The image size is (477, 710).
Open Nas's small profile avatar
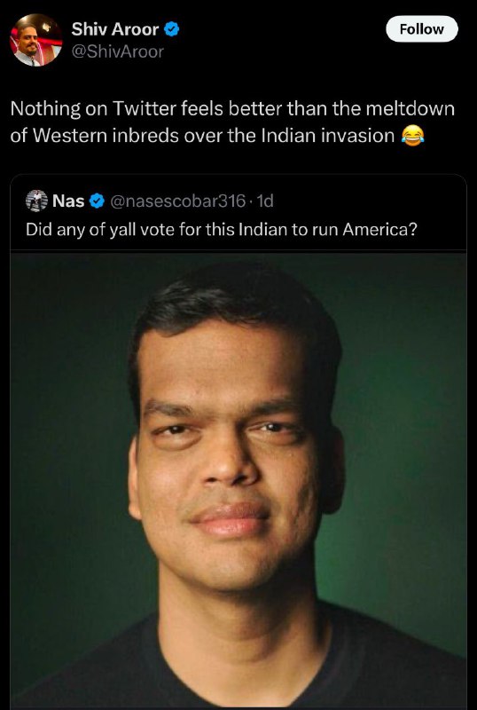(36, 201)
